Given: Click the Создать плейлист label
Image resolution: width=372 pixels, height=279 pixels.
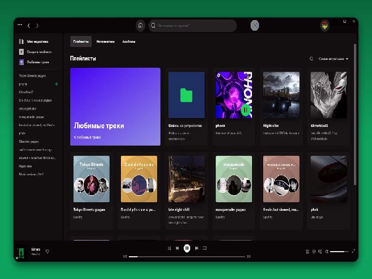Looking at the screenshot, I should tap(39, 52).
